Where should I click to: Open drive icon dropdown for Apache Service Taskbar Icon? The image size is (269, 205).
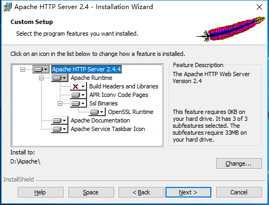point(60,129)
